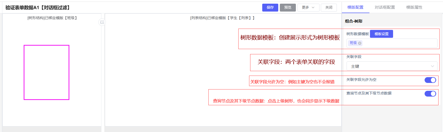Click the chevron arrow in the 主键 field
This screenshot has width=443, height=132.
pyautogui.click(x=432, y=66)
